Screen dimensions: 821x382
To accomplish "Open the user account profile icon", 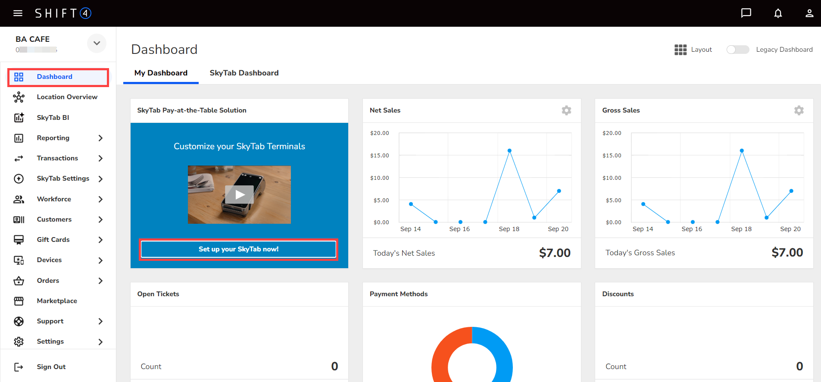I will pyautogui.click(x=809, y=13).
